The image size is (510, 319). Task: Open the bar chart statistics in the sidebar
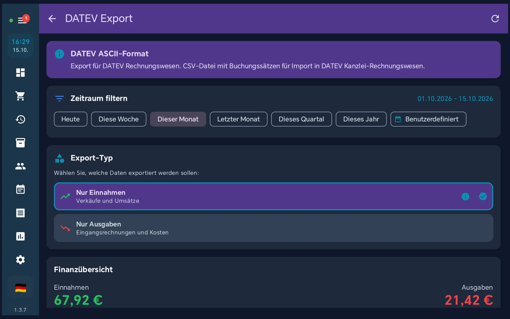pos(20,236)
